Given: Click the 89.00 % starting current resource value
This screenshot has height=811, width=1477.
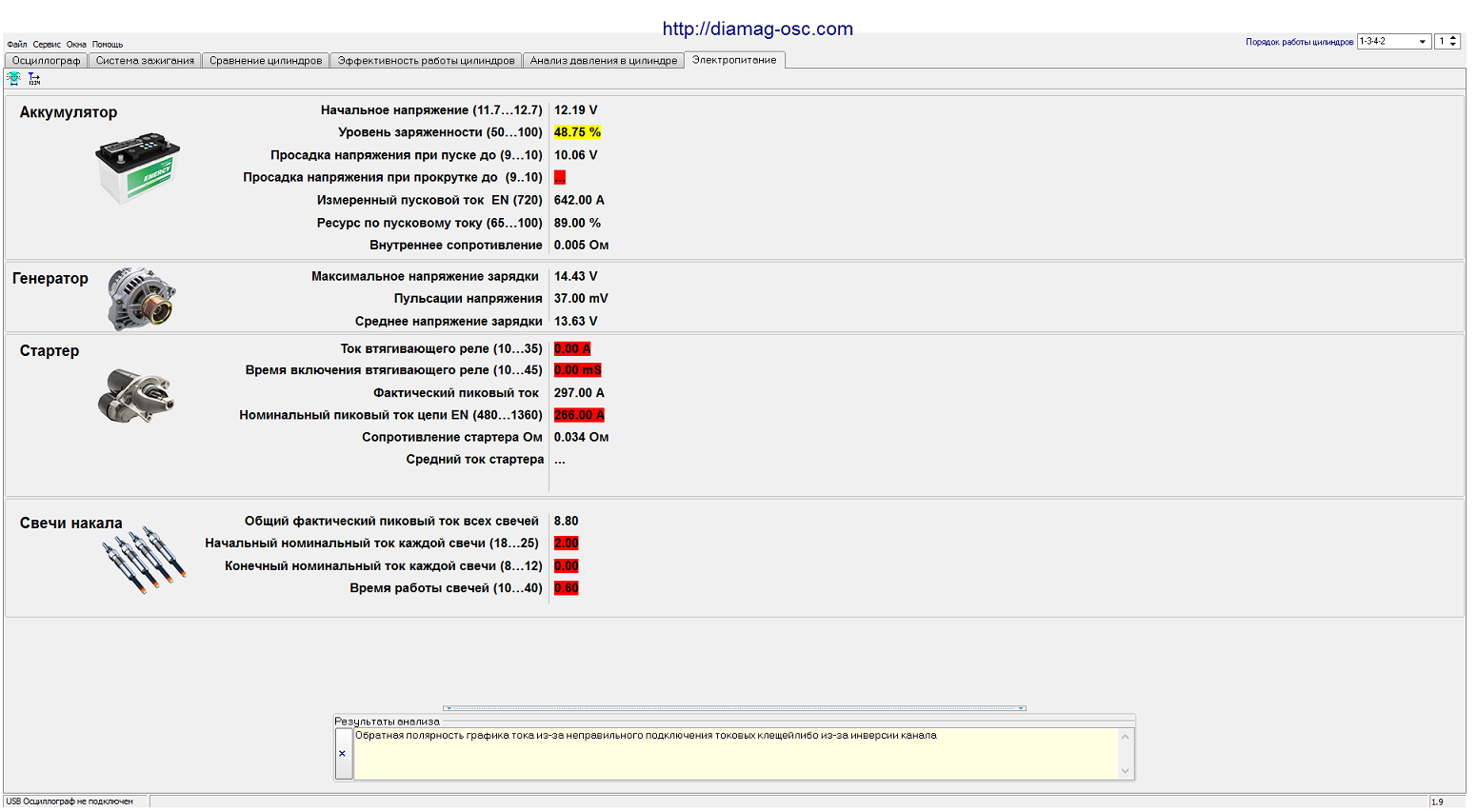Looking at the screenshot, I should coord(577,223).
